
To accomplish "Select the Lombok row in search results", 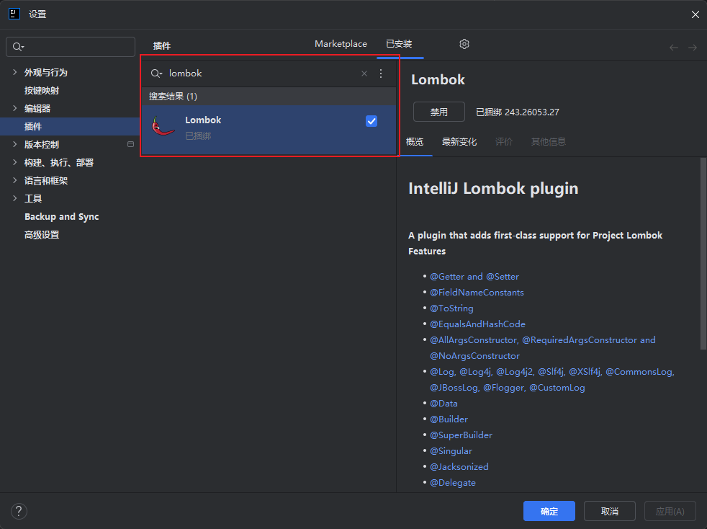I will point(269,130).
